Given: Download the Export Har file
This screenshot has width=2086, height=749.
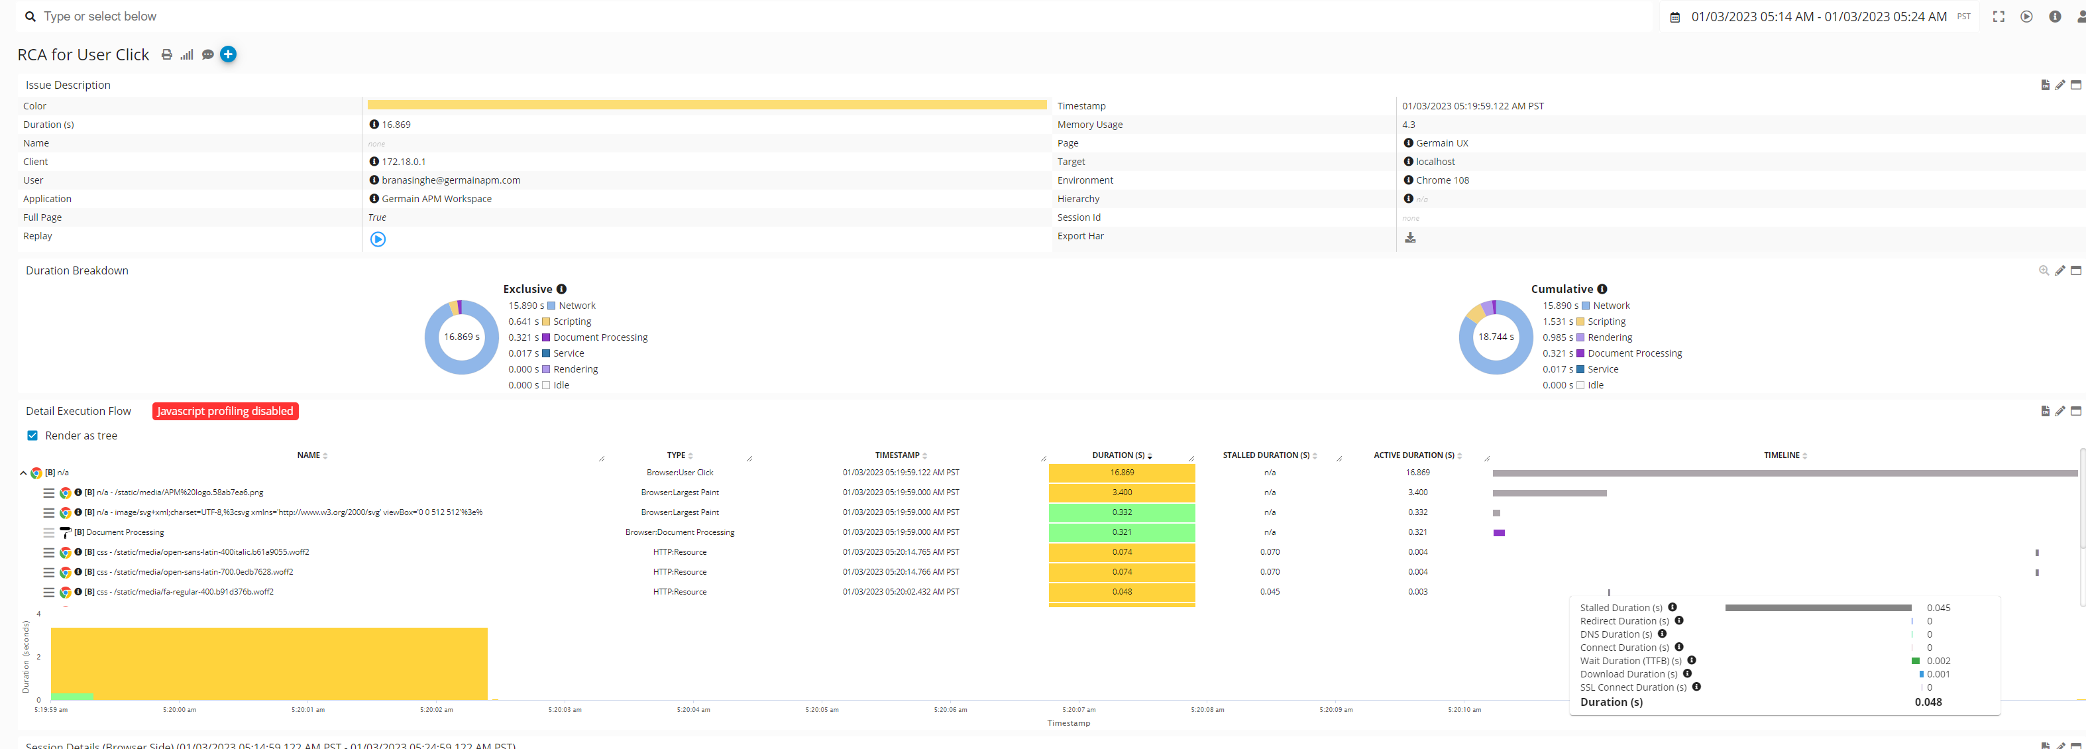Looking at the screenshot, I should click(1410, 237).
